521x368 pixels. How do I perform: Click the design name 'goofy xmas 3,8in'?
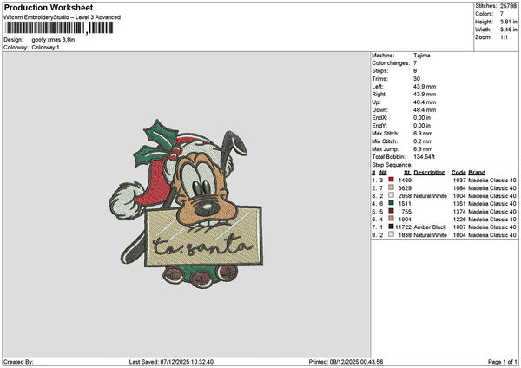tap(53, 40)
